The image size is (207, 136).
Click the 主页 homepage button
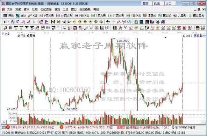pyautogui.click(x=170, y=3)
